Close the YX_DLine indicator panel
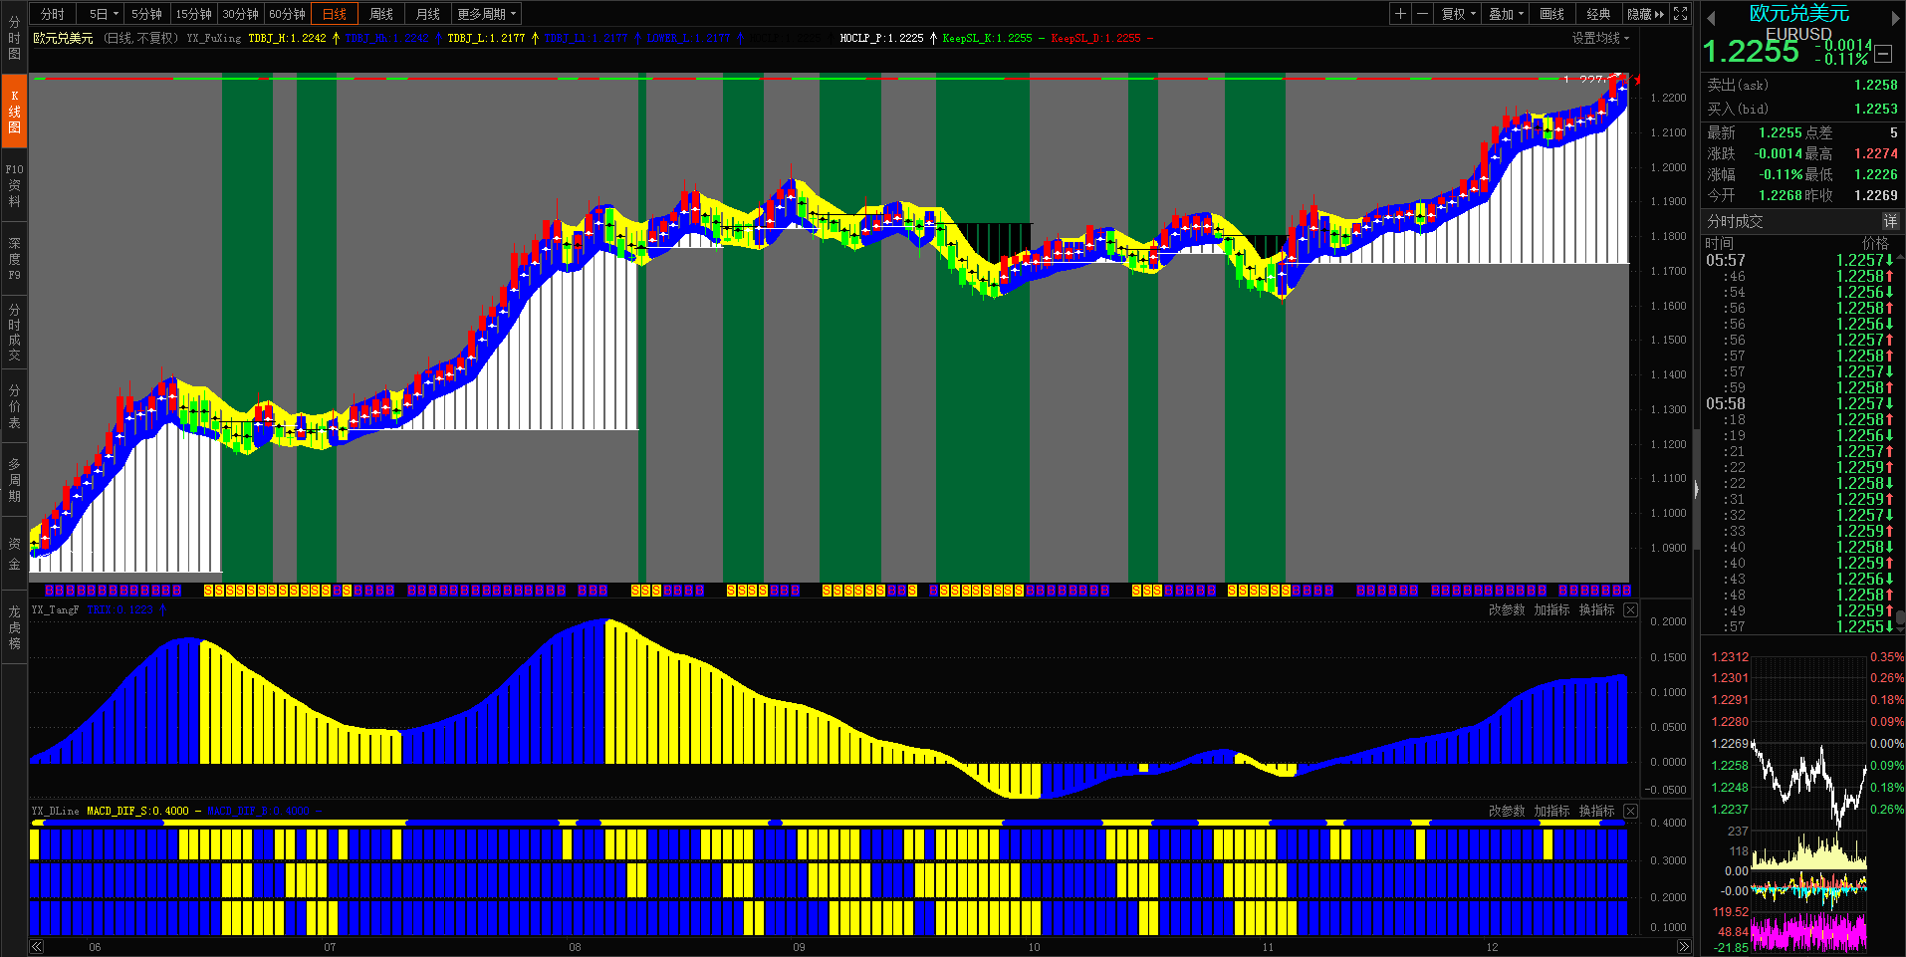The width and height of the screenshot is (1906, 957). pyautogui.click(x=1630, y=812)
